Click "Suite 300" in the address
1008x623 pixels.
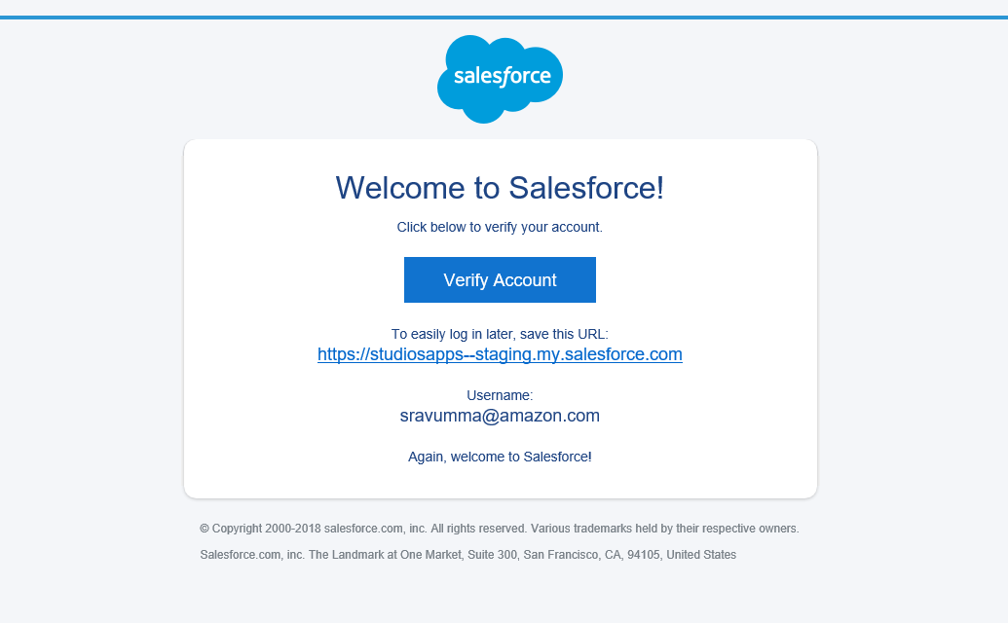point(492,554)
